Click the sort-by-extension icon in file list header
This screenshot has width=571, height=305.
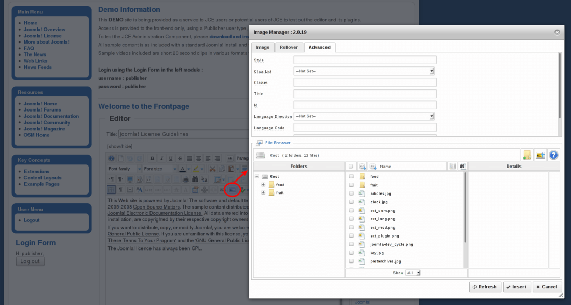point(362,167)
